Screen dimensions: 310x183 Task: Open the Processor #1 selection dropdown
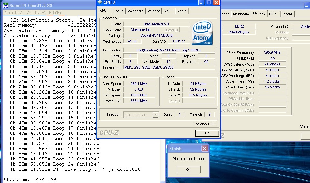point(141,115)
